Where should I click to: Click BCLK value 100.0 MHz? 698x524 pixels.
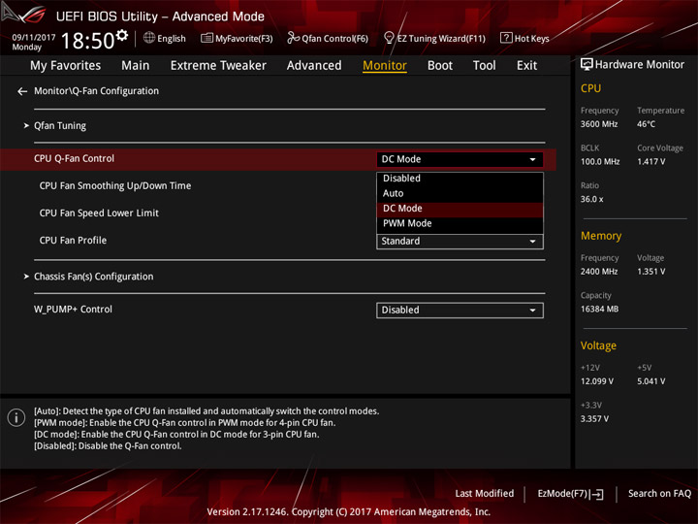tap(600, 162)
